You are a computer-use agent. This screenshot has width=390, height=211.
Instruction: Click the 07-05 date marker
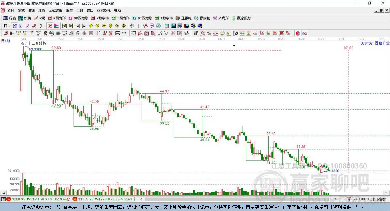pos(348,48)
